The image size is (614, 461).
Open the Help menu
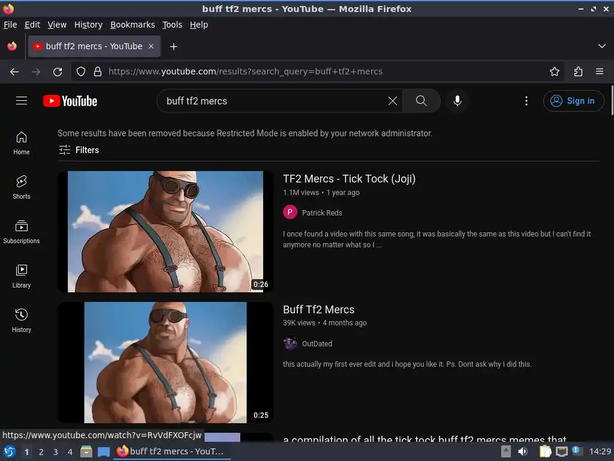(198, 25)
